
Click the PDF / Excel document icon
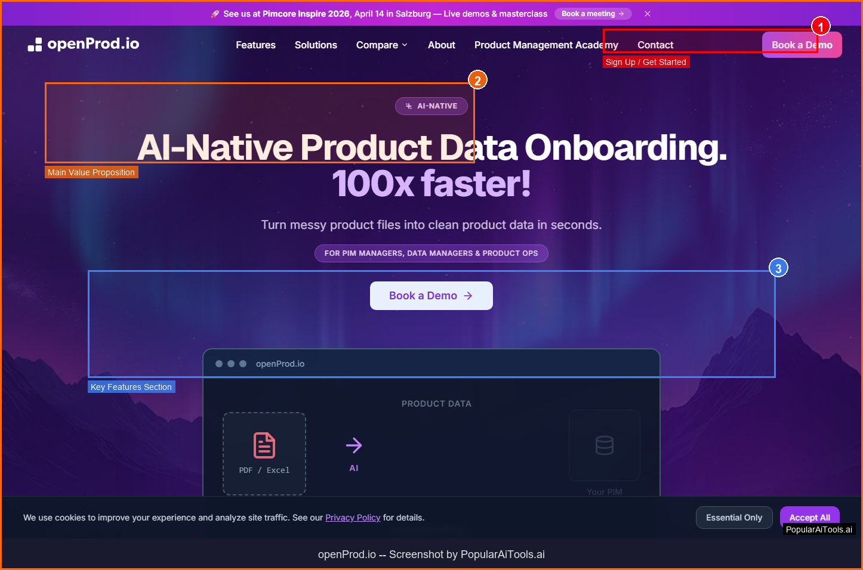coord(264,445)
